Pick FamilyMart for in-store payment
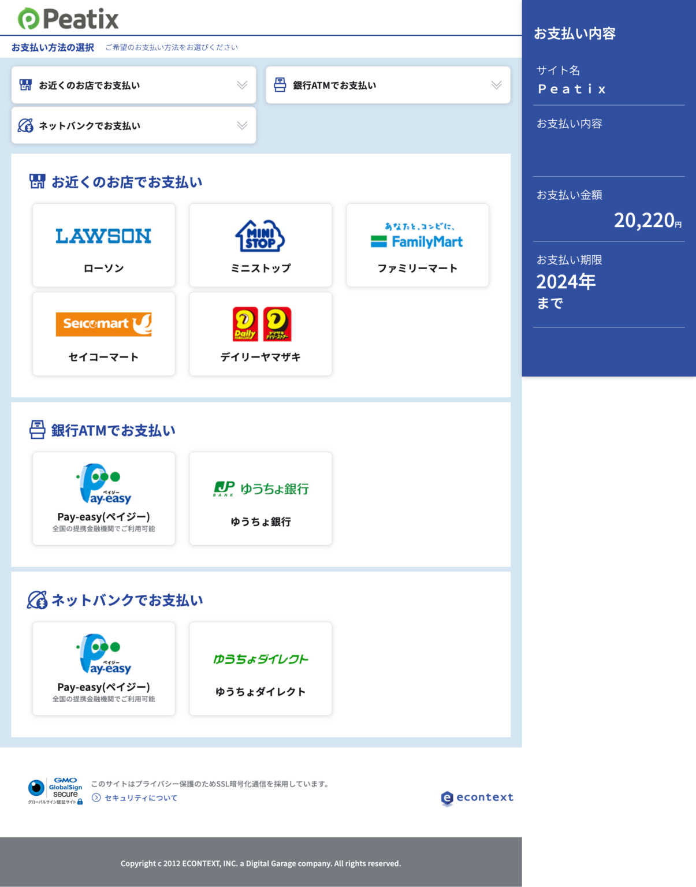This screenshot has height=887, width=696. pos(418,245)
